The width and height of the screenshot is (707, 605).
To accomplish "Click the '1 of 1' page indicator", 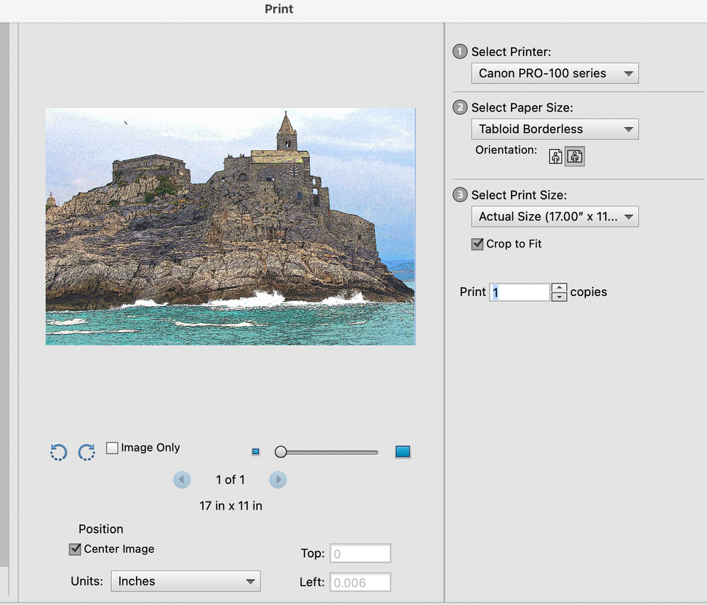I will (x=231, y=480).
